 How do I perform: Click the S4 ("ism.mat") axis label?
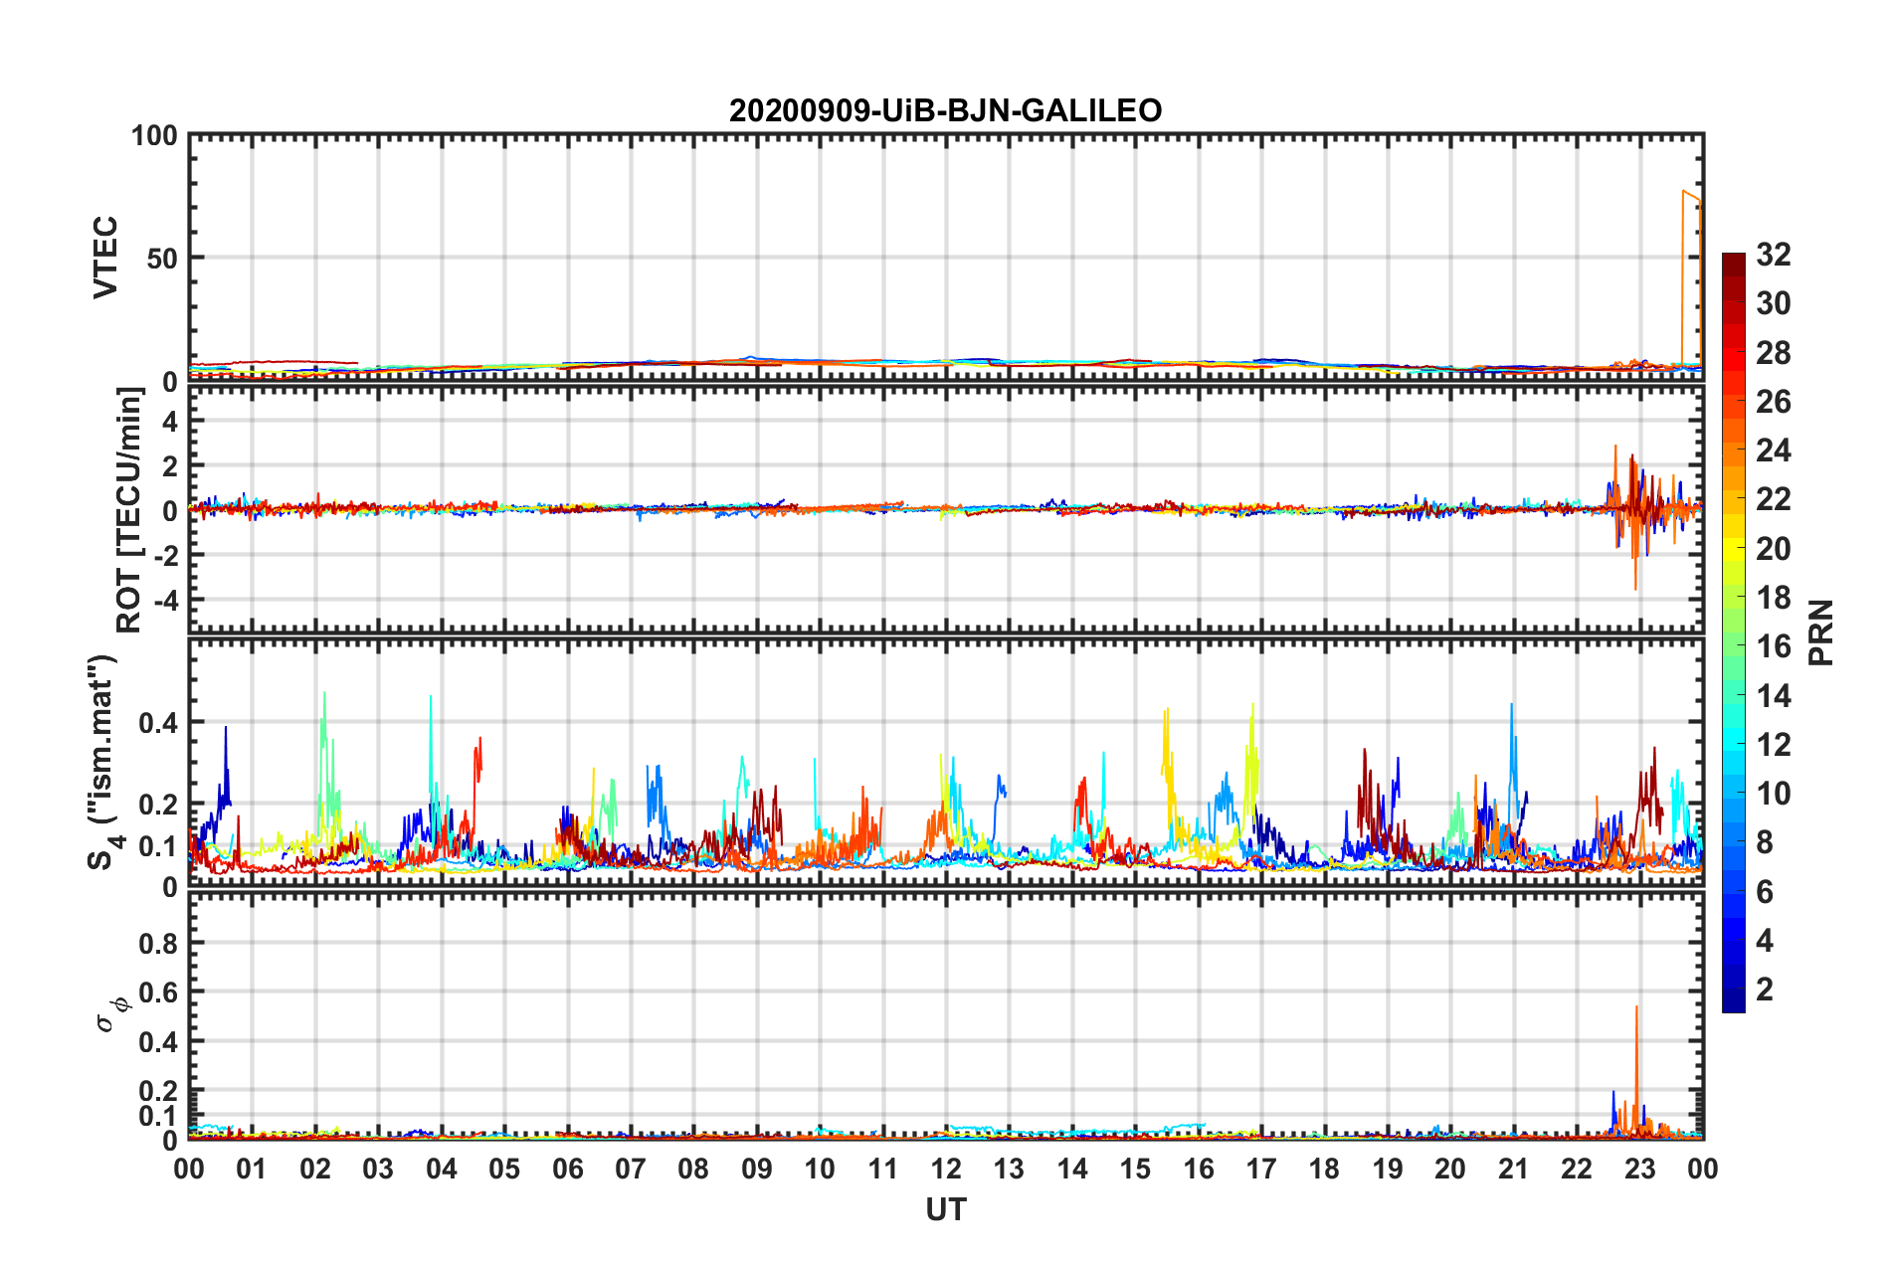point(102,763)
